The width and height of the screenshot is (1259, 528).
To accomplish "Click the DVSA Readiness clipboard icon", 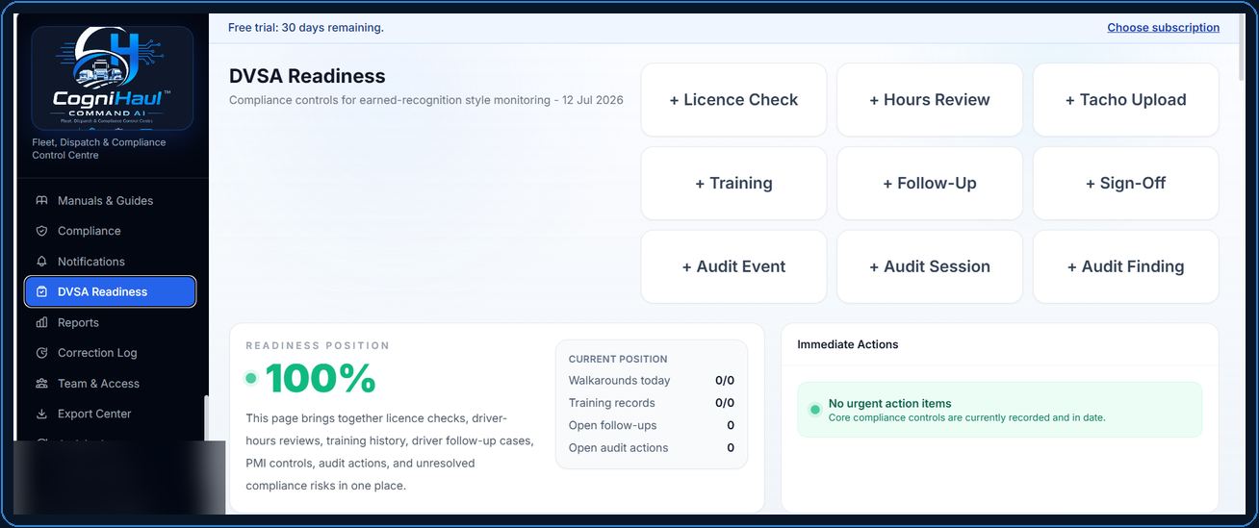I will pyautogui.click(x=41, y=291).
